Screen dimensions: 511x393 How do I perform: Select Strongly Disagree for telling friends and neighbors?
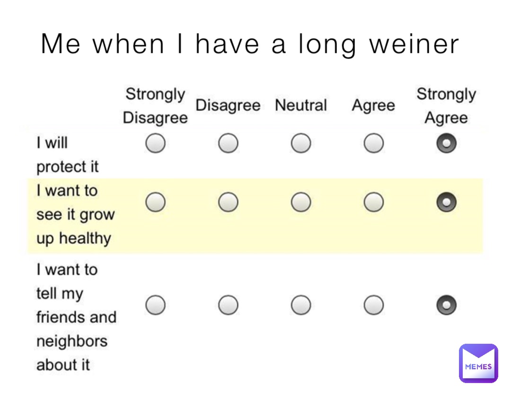(156, 305)
